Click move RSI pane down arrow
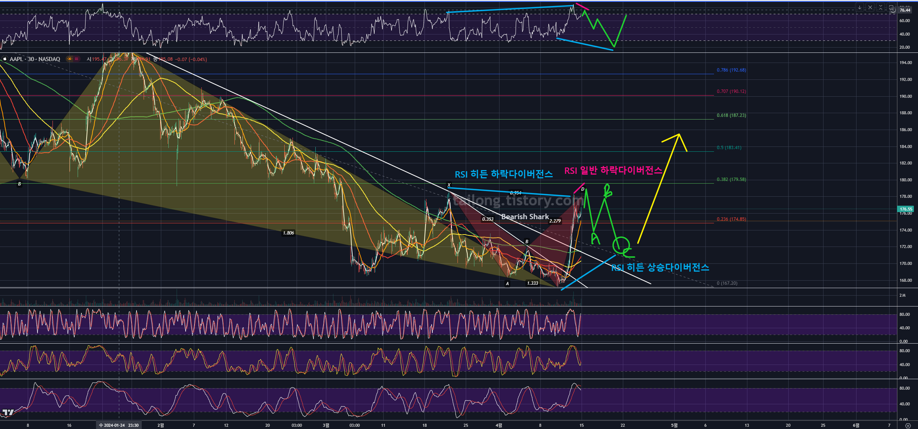Viewport: 918px width, 429px height. point(859,7)
